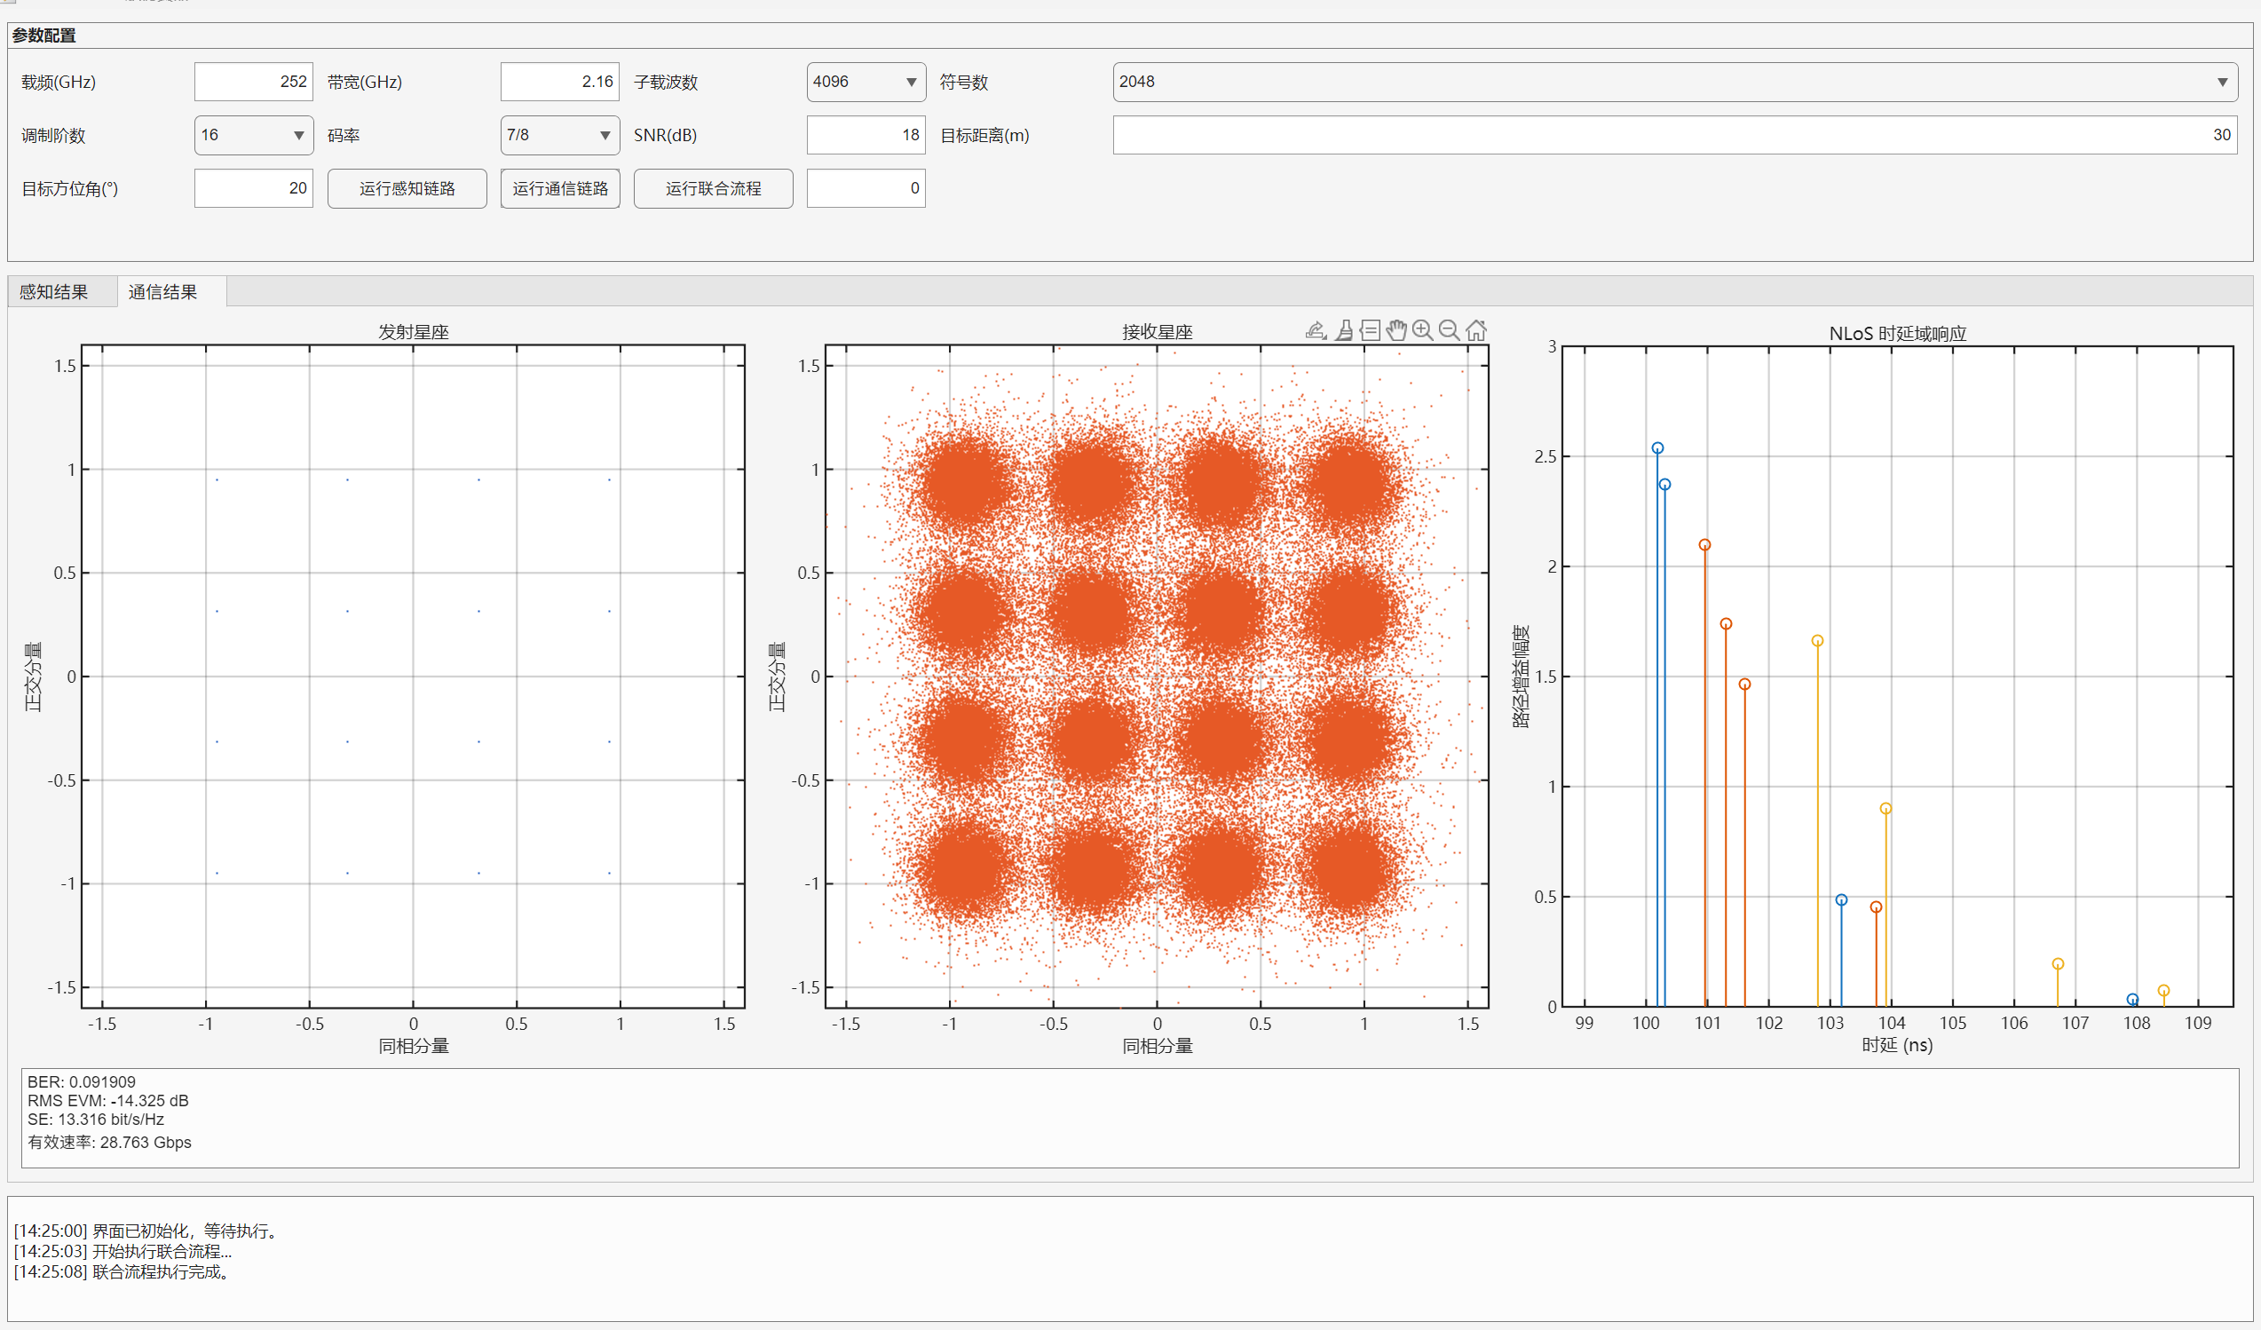Click the 载频(GHz) input field
The width and height of the screenshot is (2261, 1330).
[x=254, y=82]
